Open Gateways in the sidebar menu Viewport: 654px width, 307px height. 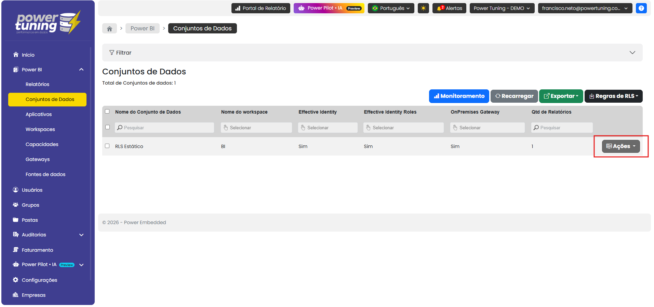[x=38, y=159]
